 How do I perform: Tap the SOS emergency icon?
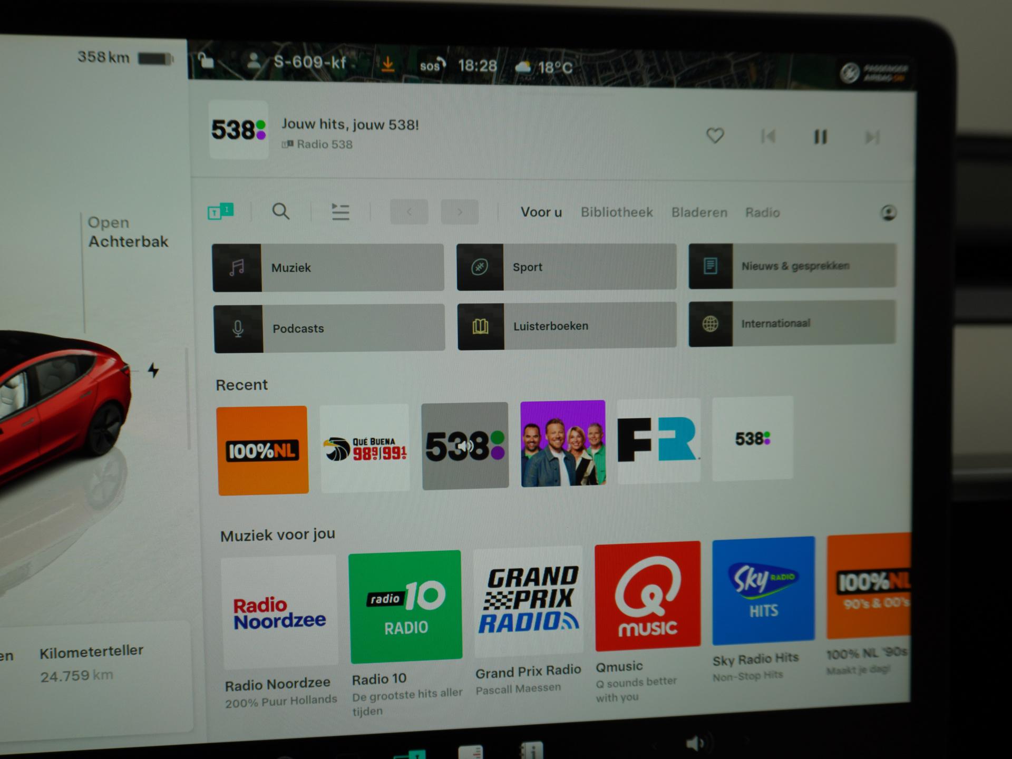pos(432,65)
